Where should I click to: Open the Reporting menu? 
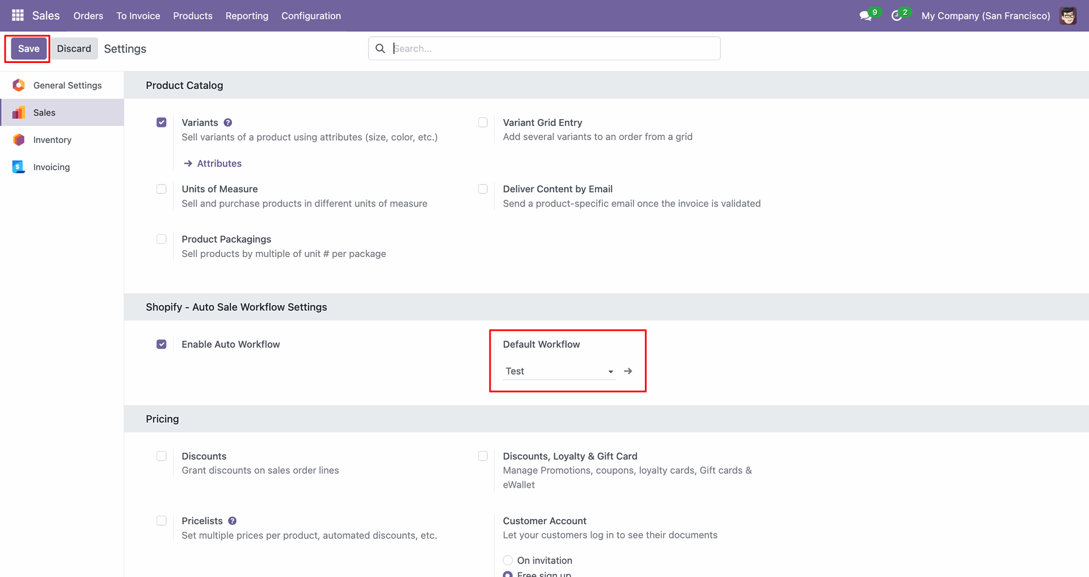[247, 16]
